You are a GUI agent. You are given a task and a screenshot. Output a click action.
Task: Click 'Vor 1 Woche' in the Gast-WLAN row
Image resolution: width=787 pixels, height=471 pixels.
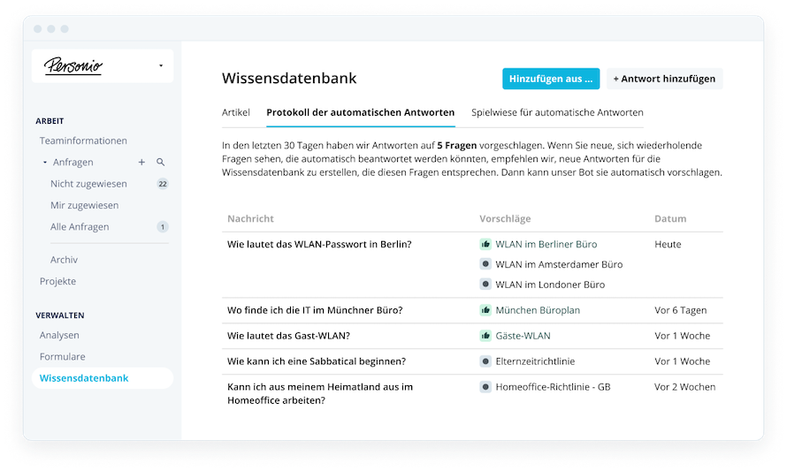pos(682,336)
